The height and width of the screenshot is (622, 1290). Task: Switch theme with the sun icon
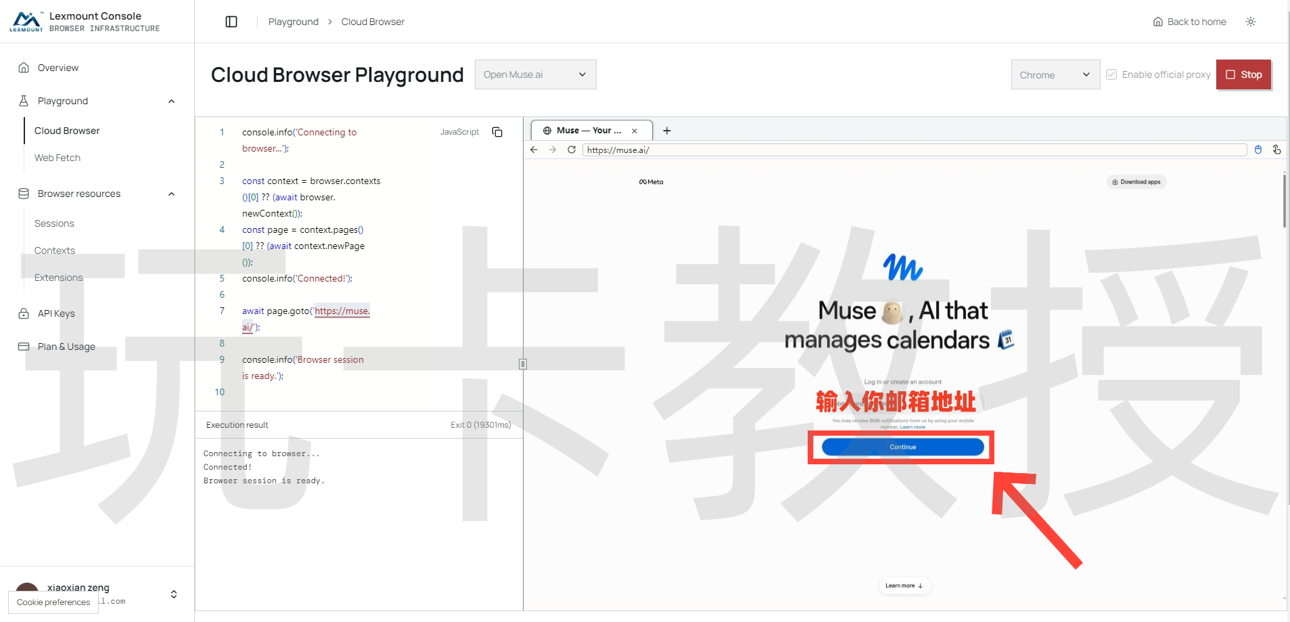click(x=1251, y=22)
